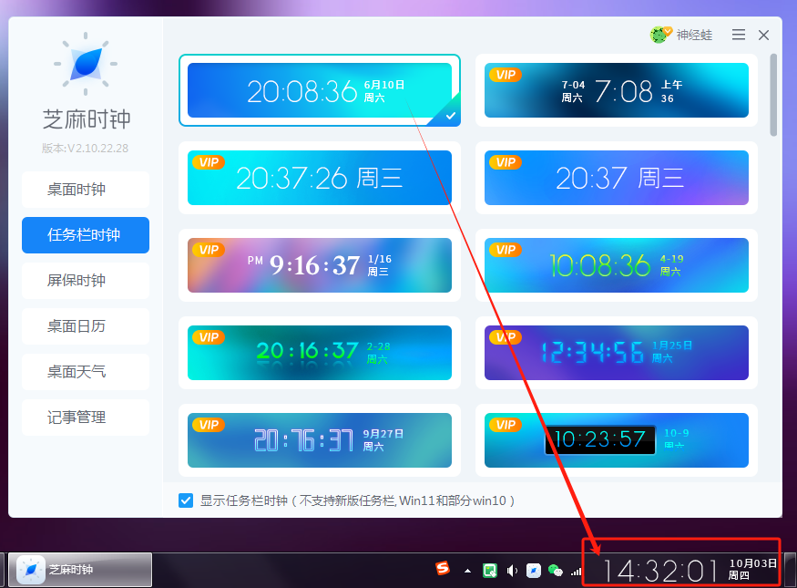Toggle the 显示任务栏时钟 checkbox
Image resolution: width=797 pixels, height=588 pixels.
[186, 500]
